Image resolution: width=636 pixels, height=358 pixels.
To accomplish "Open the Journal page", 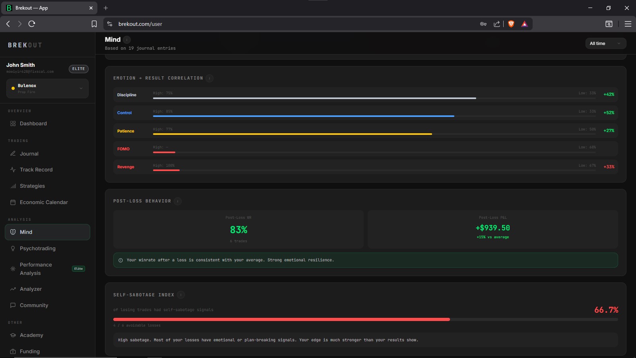I will coord(47,154).
